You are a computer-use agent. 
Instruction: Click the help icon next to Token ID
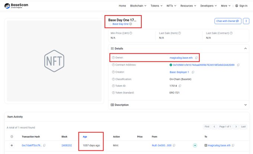pyautogui.click(x=113, y=86)
